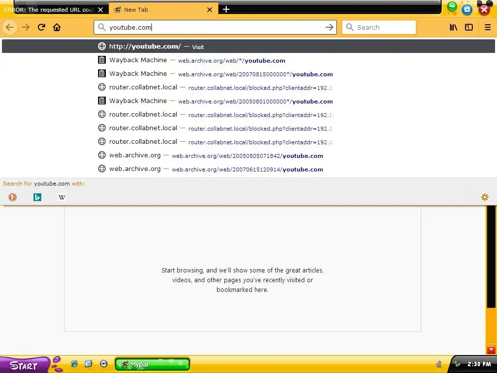This screenshot has height=373, width=497.
Task: Click Wayback Machine icon of web/*/youtube.com row
Action: (102, 60)
